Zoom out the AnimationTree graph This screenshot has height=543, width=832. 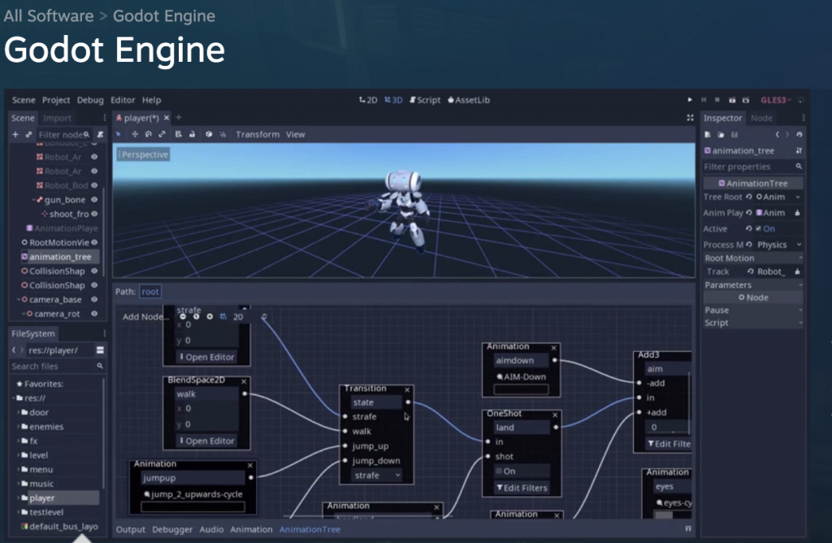[183, 316]
